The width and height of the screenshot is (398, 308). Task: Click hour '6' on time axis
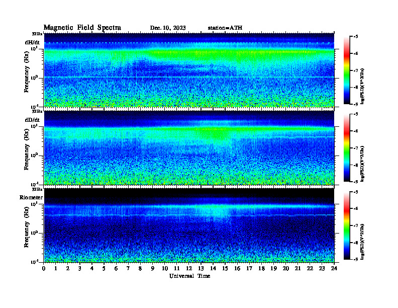116,269
